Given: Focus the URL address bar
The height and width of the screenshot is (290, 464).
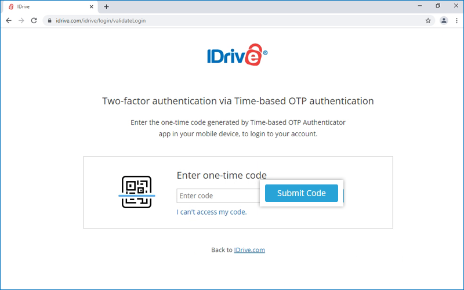Looking at the screenshot, I should (x=232, y=20).
